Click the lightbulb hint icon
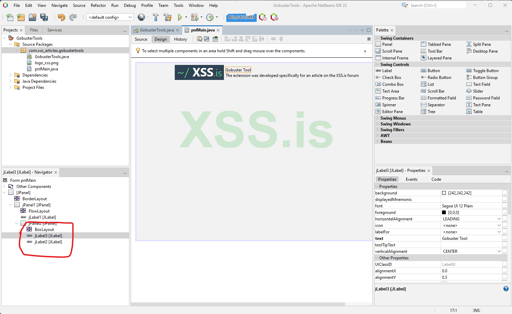 pyautogui.click(x=138, y=51)
